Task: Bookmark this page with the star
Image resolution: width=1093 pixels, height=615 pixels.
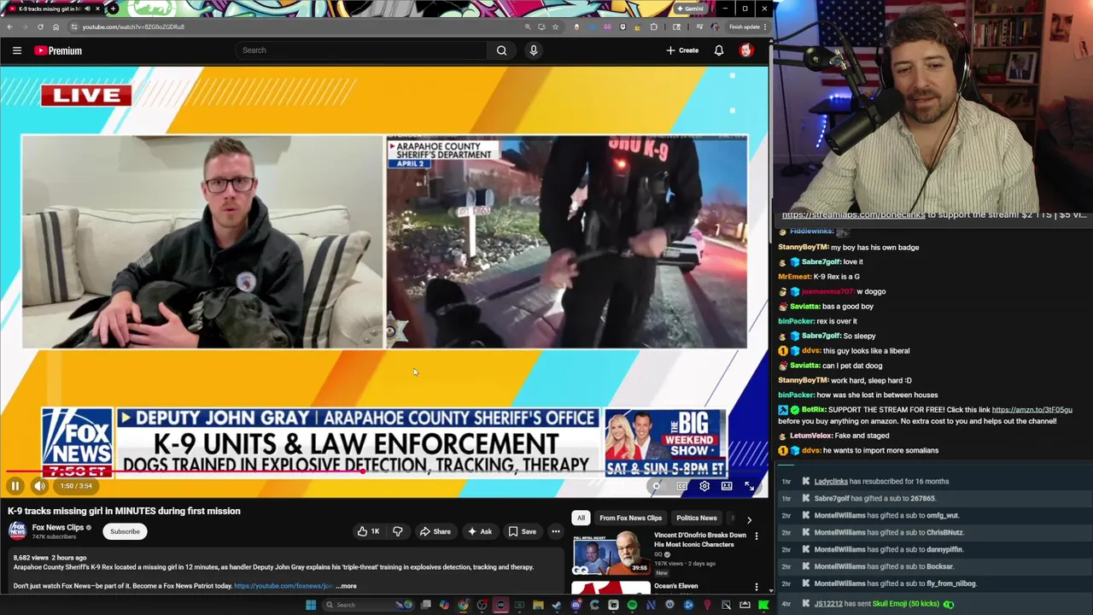Action: tap(555, 26)
